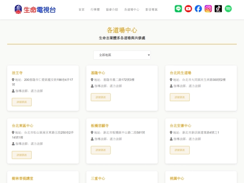Expand the 全部地區 region dropdown

[x=122, y=55]
